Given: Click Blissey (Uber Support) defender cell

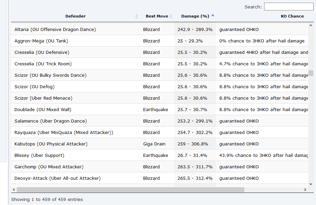Looking at the screenshot, I should tap(39, 156).
